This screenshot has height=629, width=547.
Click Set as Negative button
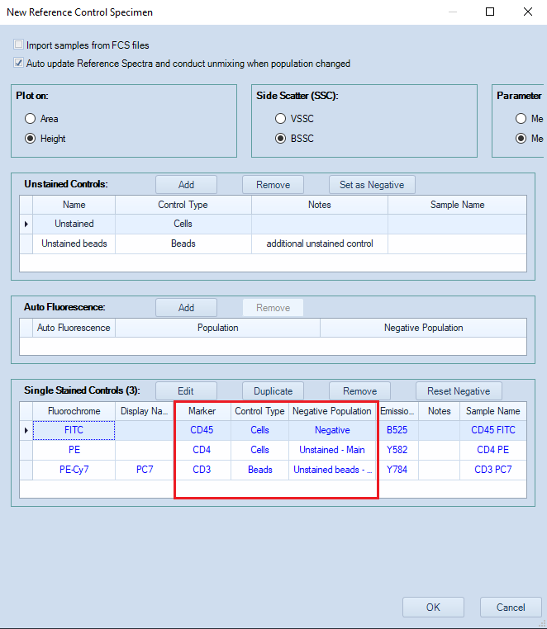[372, 185]
